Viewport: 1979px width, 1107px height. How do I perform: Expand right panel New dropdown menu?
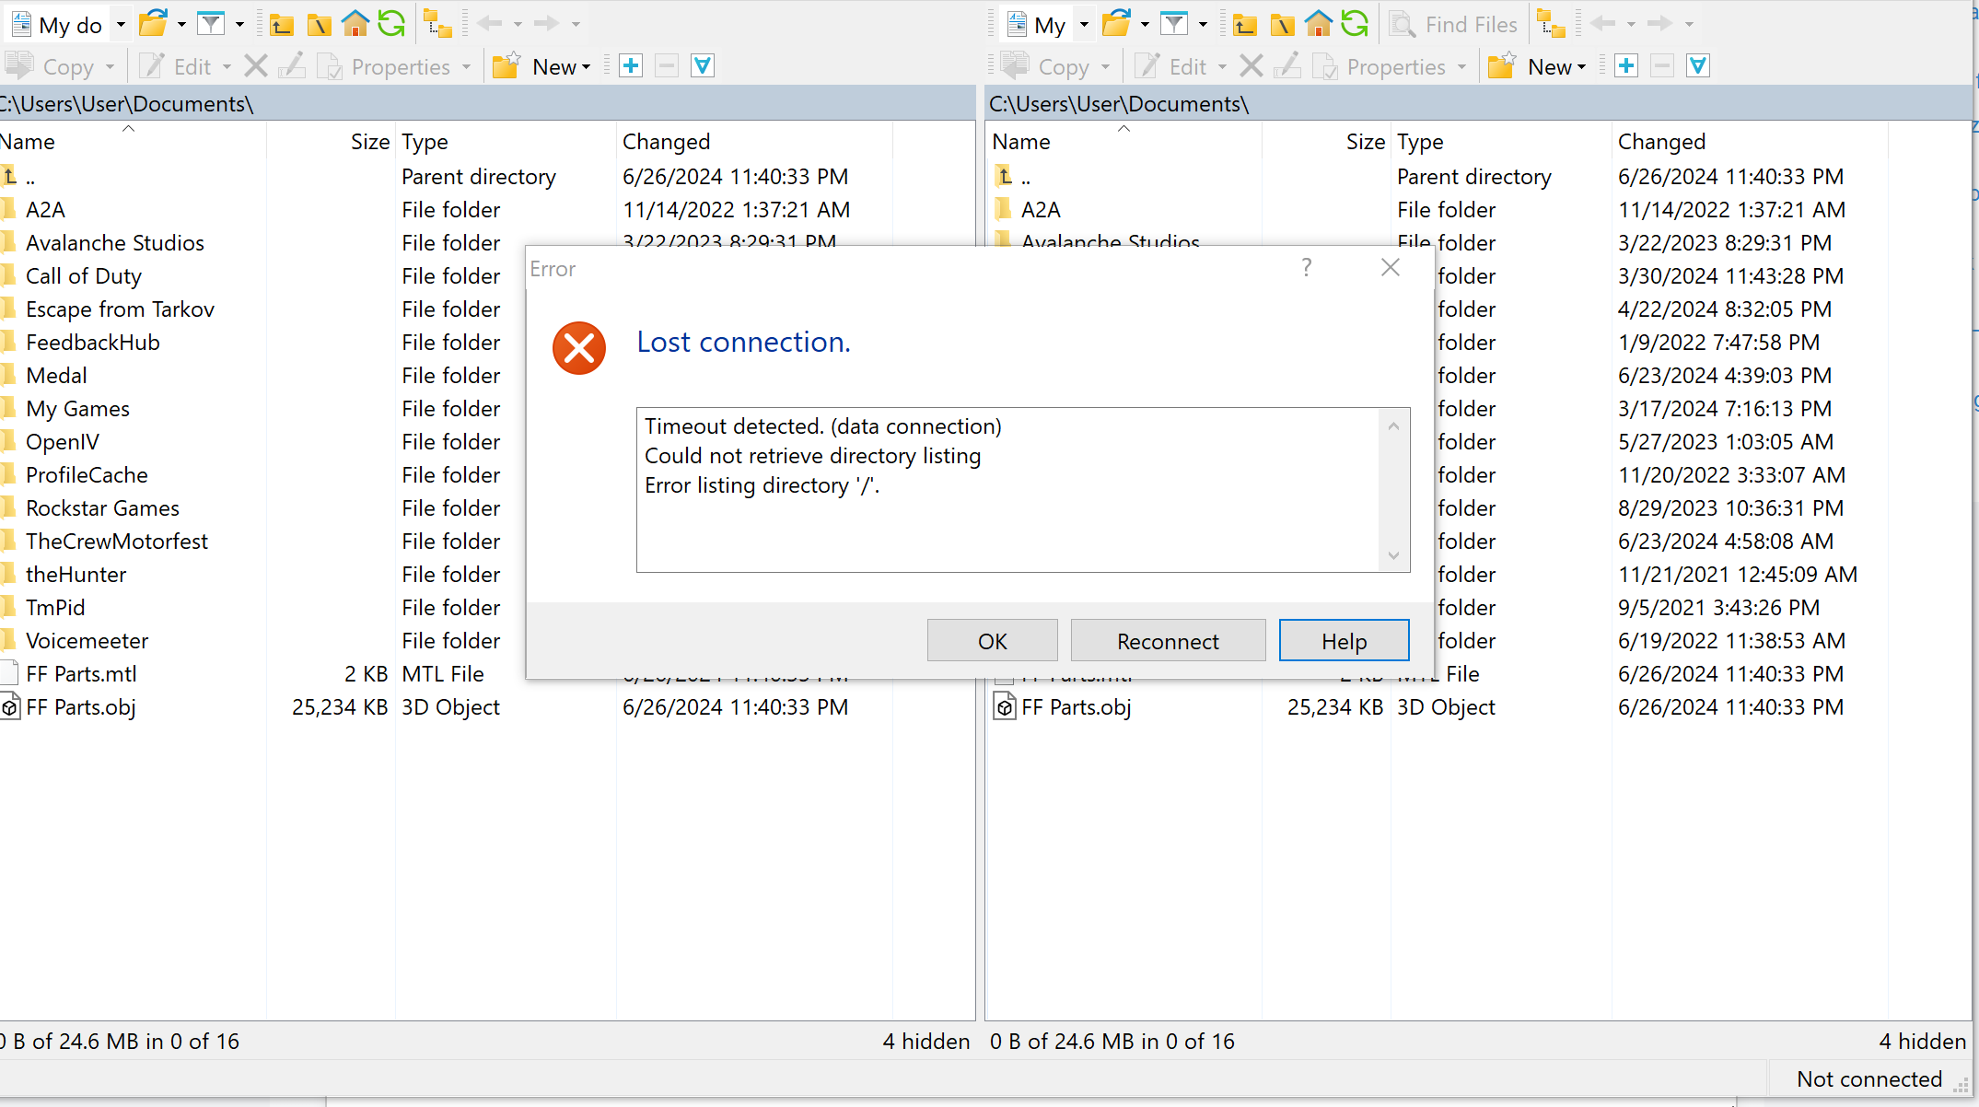coord(1556,66)
